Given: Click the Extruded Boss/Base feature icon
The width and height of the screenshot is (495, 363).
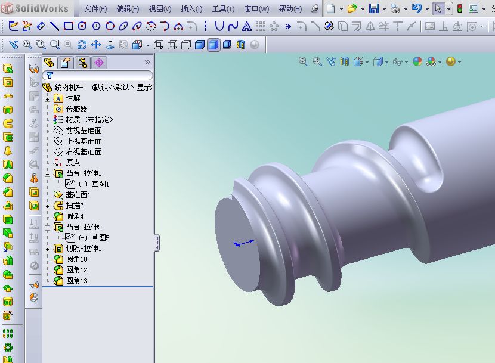Looking at the screenshot, I should [8, 69].
